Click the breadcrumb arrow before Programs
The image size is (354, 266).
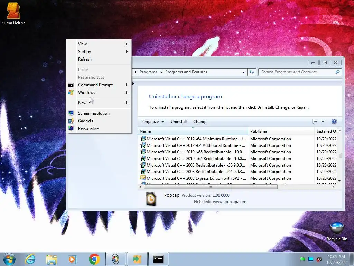tap(136, 72)
